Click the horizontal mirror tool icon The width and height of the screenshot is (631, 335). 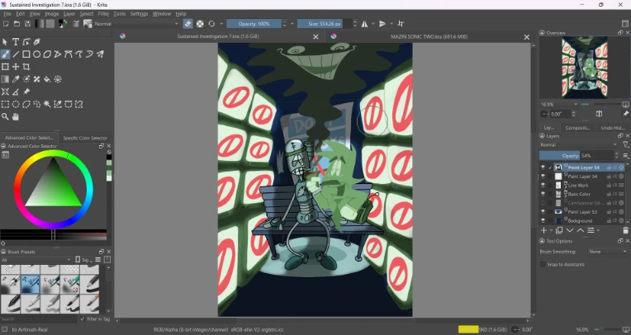point(364,24)
